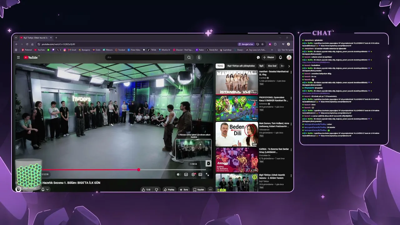Open a new browser tab
The width and height of the screenshot is (400, 225).
point(56,38)
